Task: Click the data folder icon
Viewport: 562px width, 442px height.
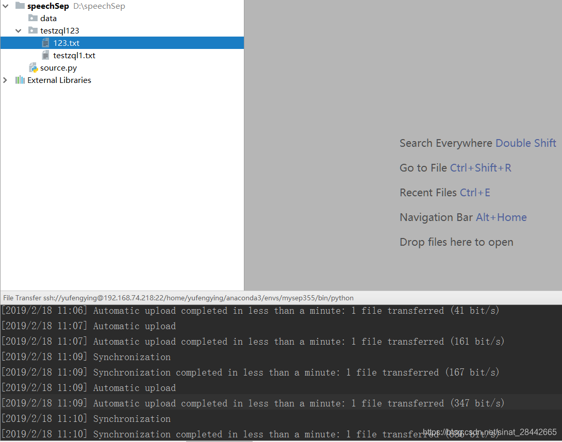Action: pos(33,18)
